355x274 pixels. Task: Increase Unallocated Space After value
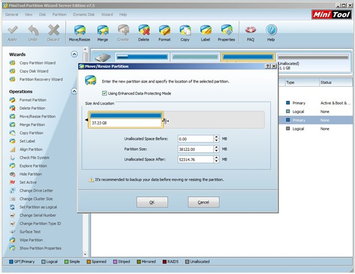click(x=217, y=158)
